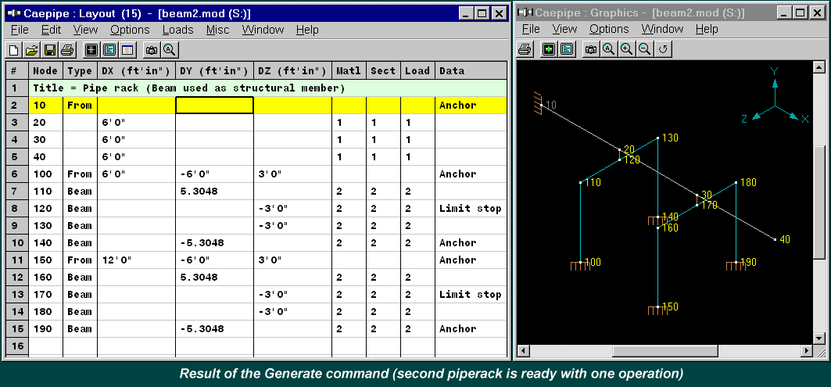Screen dimensions: 831x387
Task: Open the View menu in Graphics window
Action: point(564,29)
